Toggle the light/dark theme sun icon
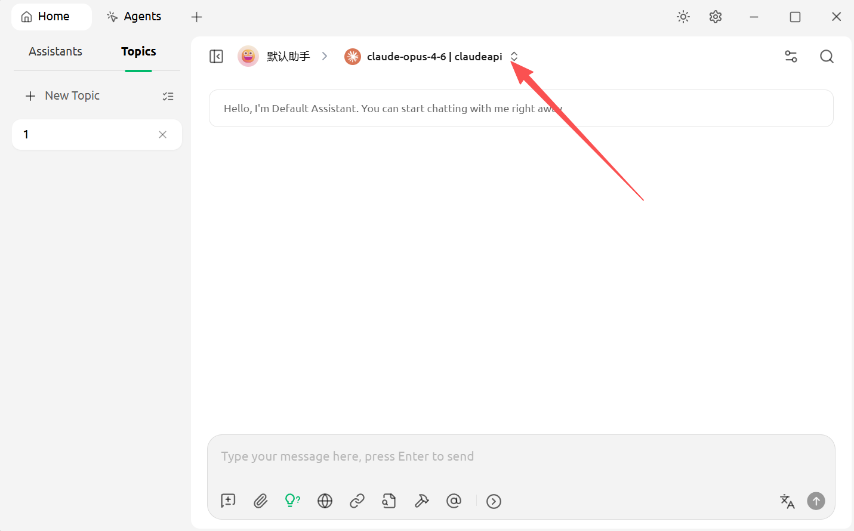This screenshot has height=531, width=854. 683,17
